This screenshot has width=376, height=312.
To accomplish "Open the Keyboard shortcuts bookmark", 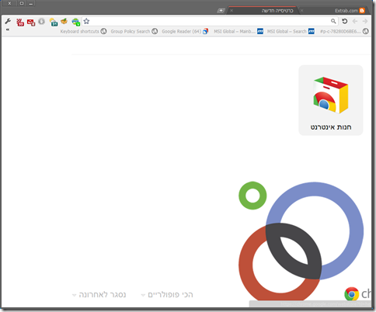I will [83, 31].
